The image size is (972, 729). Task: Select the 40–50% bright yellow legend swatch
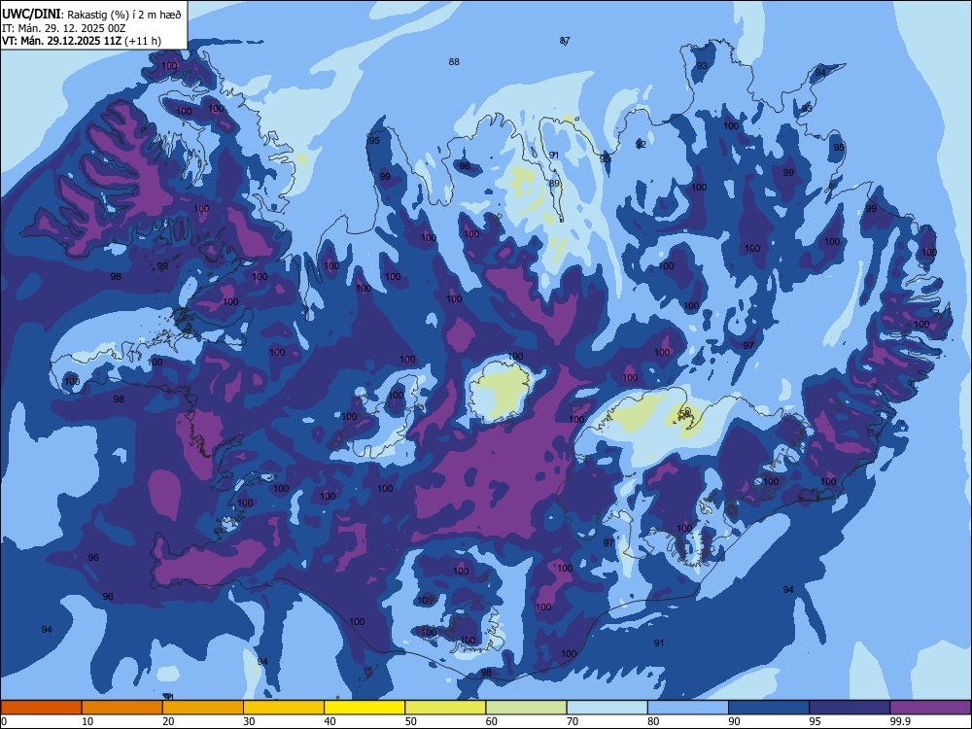click(364, 708)
